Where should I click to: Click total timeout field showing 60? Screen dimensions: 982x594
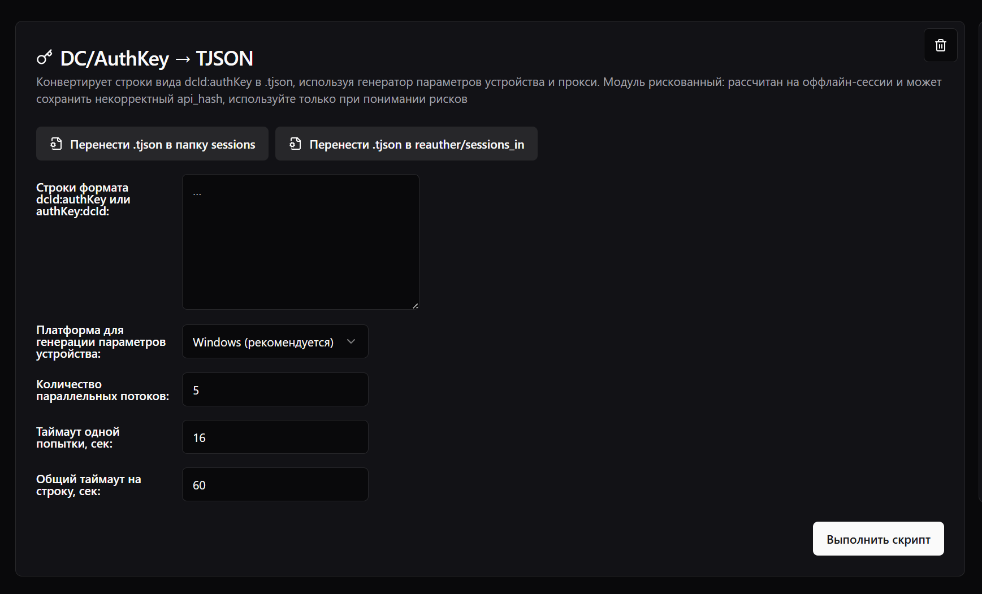tap(275, 484)
